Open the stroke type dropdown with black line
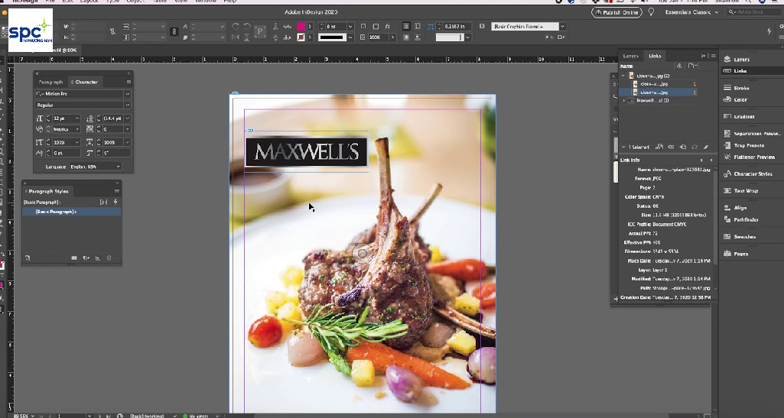 point(350,37)
